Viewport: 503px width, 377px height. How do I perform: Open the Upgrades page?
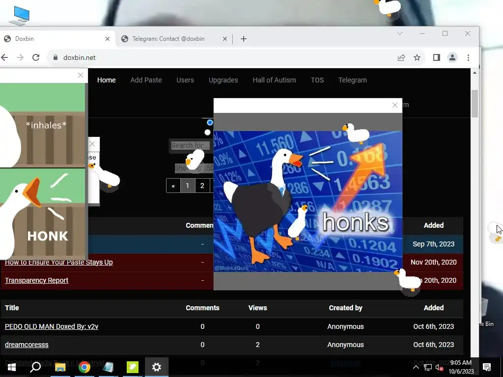pos(224,80)
